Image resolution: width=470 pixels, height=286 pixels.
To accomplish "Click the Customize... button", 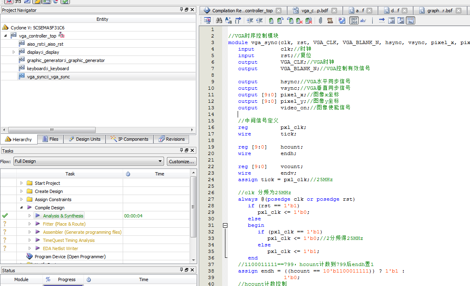I will [x=181, y=162].
